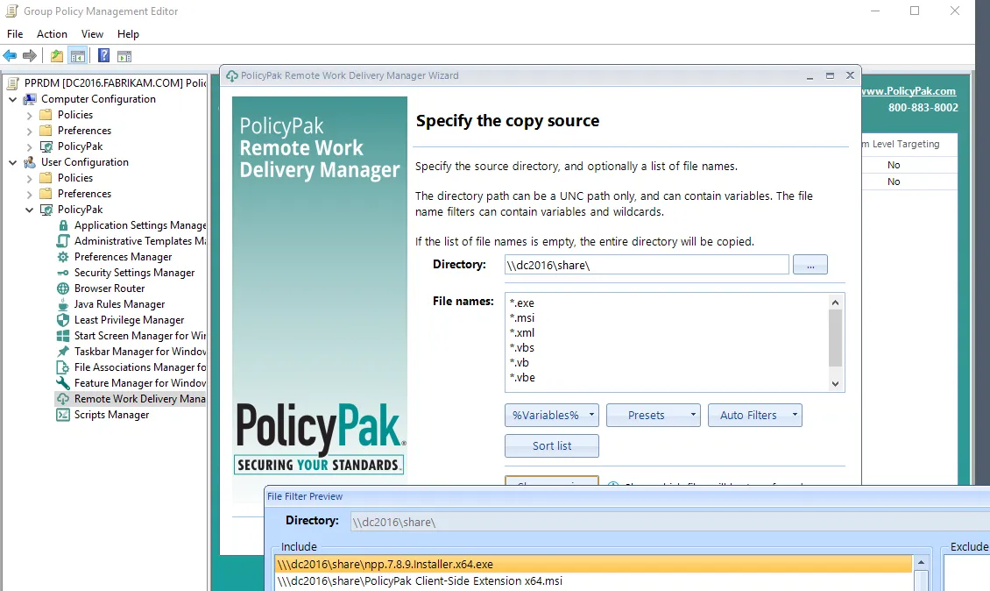Click the *.xml entry in File names
Screen dimensions: 990x591
(522, 332)
